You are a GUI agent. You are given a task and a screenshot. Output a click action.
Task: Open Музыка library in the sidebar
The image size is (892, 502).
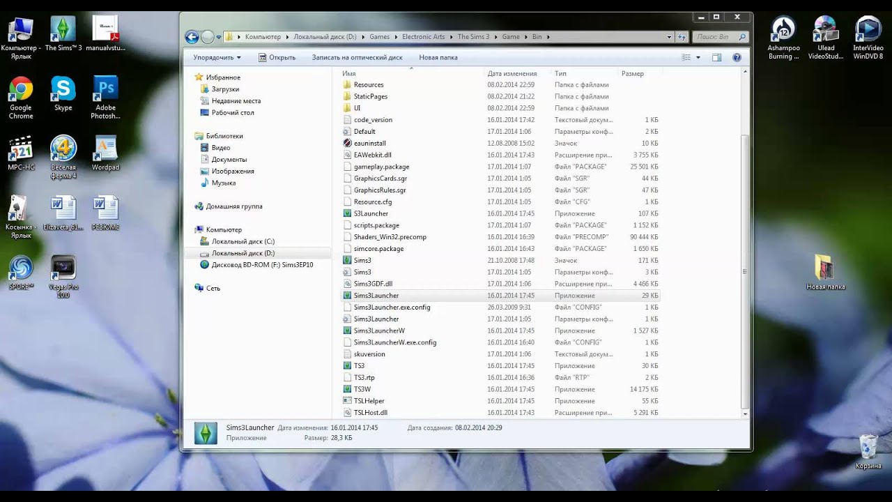coord(224,183)
